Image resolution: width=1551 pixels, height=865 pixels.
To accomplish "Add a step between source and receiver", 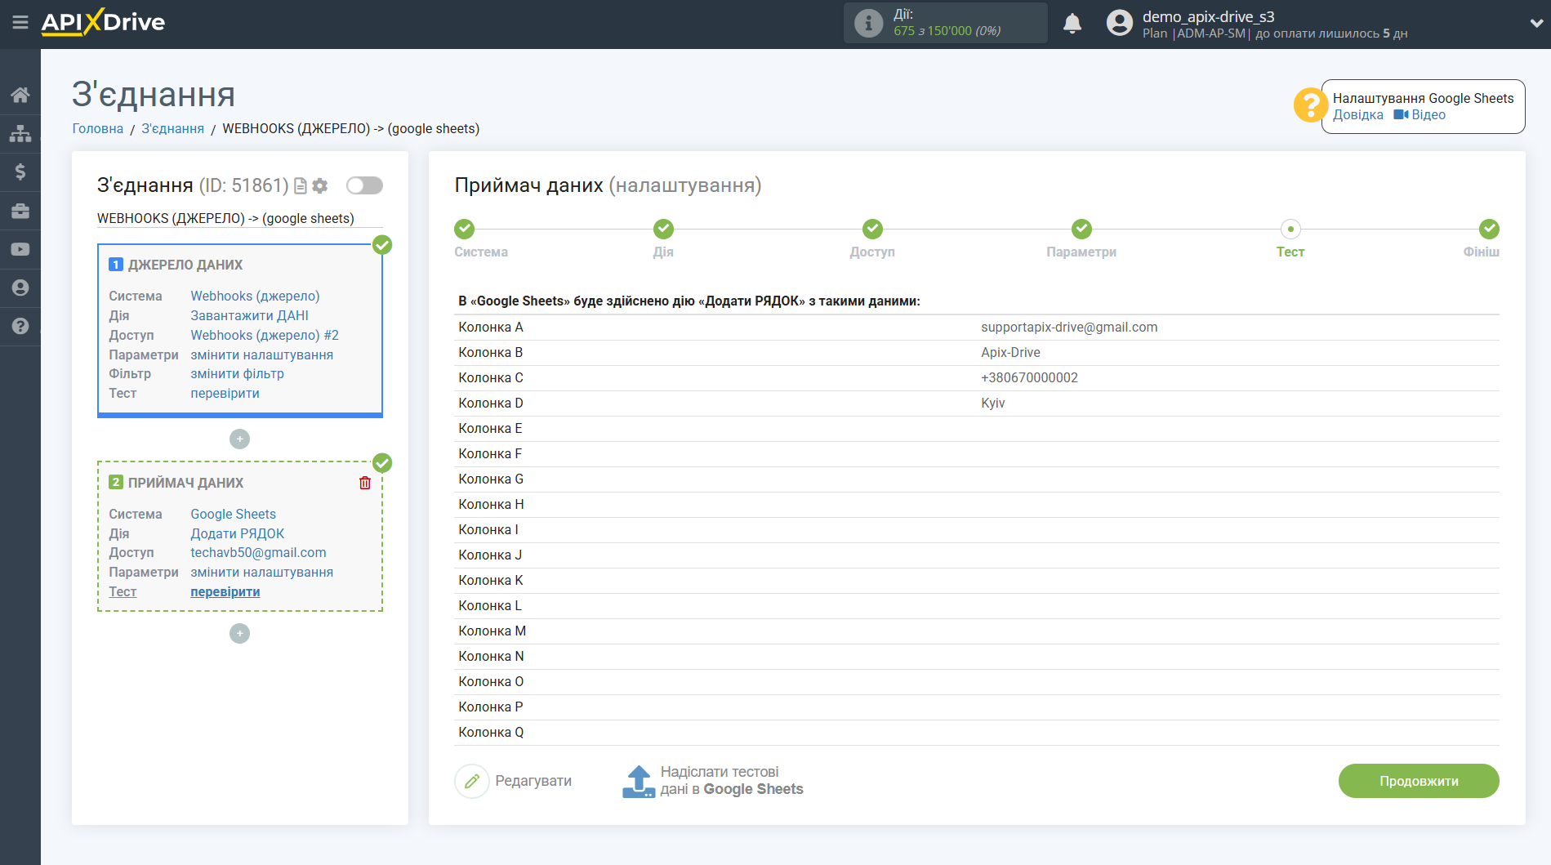I will click(239, 439).
